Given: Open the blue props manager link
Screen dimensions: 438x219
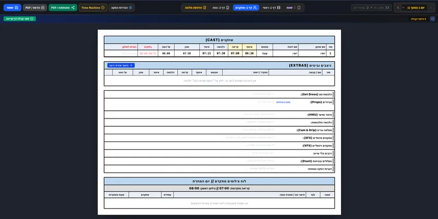Looking at the screenshot, I should (283, 102).
